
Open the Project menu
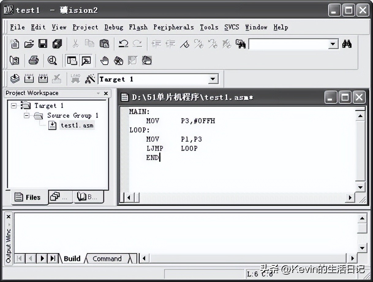[85, 27]
